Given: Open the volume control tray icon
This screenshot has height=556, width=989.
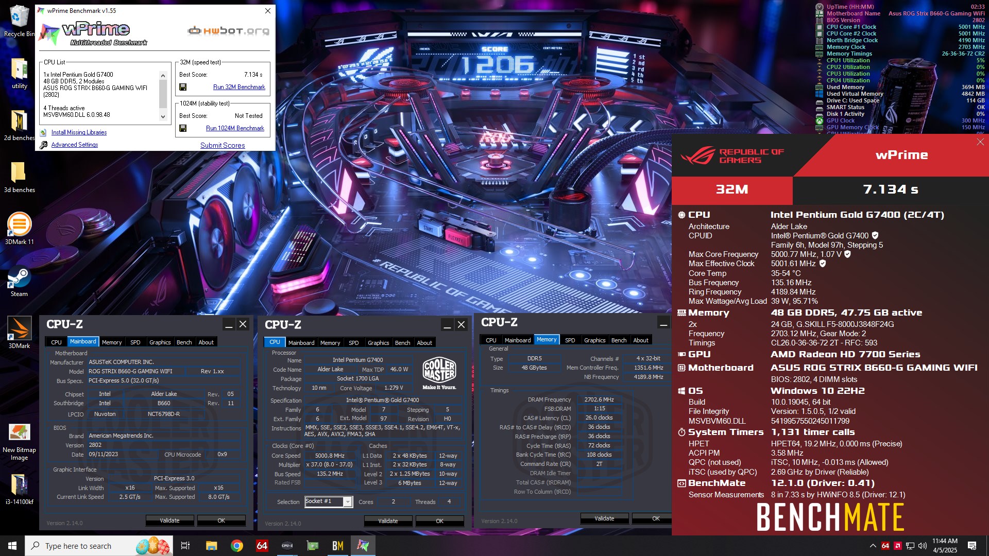Looking at the screenshot, I should [923, 546].
